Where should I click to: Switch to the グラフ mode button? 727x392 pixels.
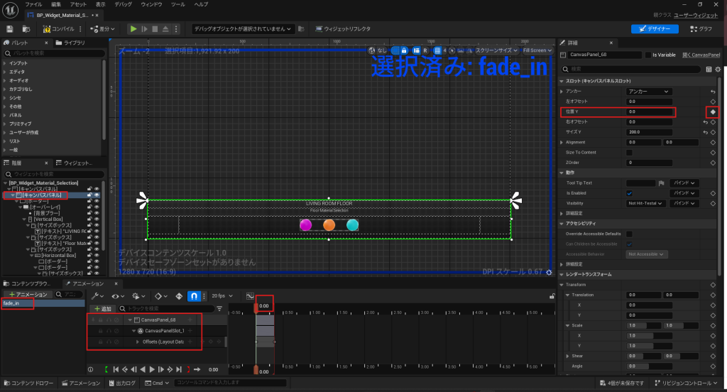pos(700,29)
